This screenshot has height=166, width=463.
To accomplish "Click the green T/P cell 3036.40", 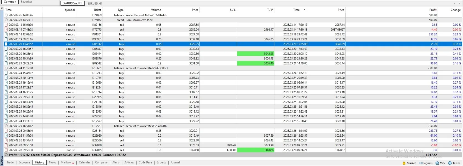I will [x=256, y=63].
